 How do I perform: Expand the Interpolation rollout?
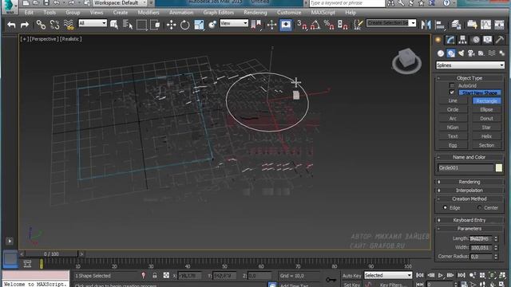click(x=469, y=191)
